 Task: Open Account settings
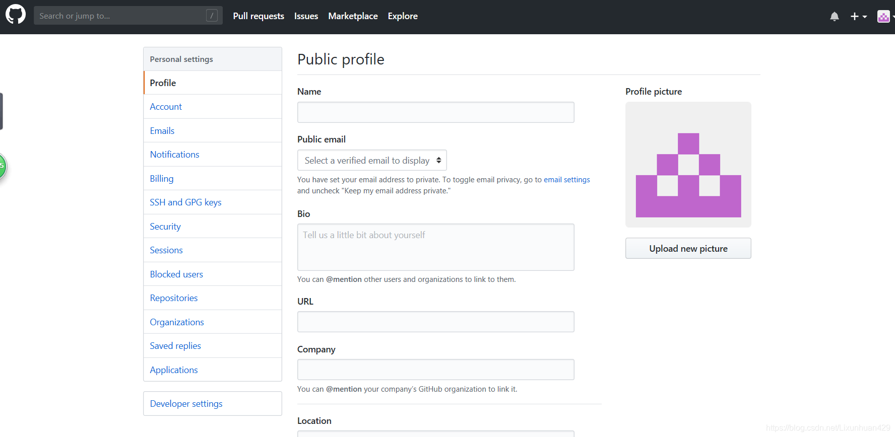click(213, 107)
